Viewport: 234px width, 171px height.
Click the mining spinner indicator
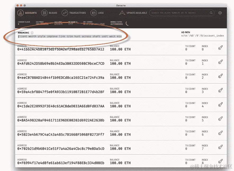(127, 23)
